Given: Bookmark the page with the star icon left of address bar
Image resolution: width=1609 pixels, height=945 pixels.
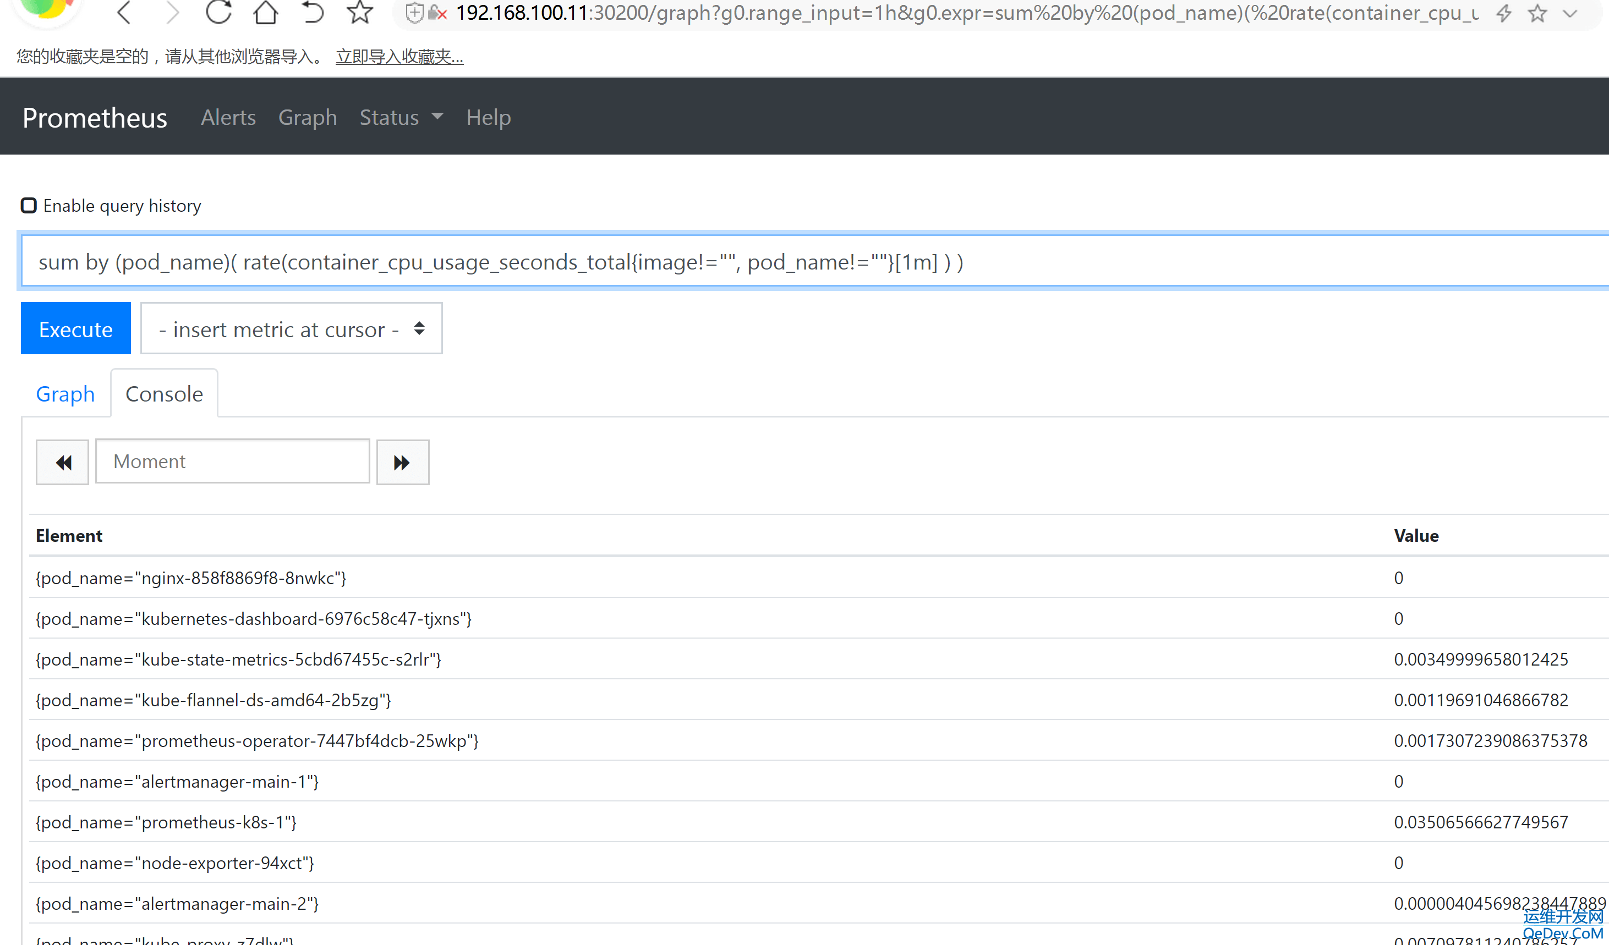Looking at the screenshot, I should [x=360, y=12].
